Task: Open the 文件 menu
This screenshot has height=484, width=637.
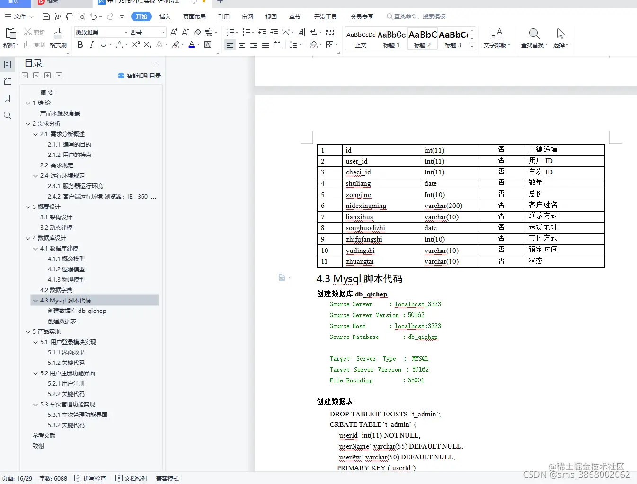Action: coord(19,17)
